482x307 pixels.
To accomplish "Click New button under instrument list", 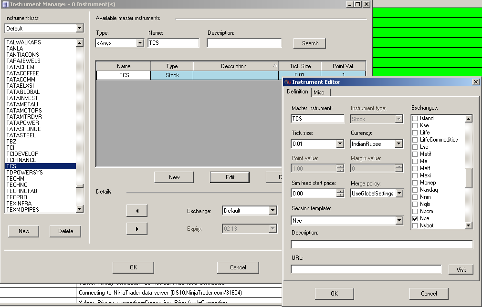I will (24, 231).
